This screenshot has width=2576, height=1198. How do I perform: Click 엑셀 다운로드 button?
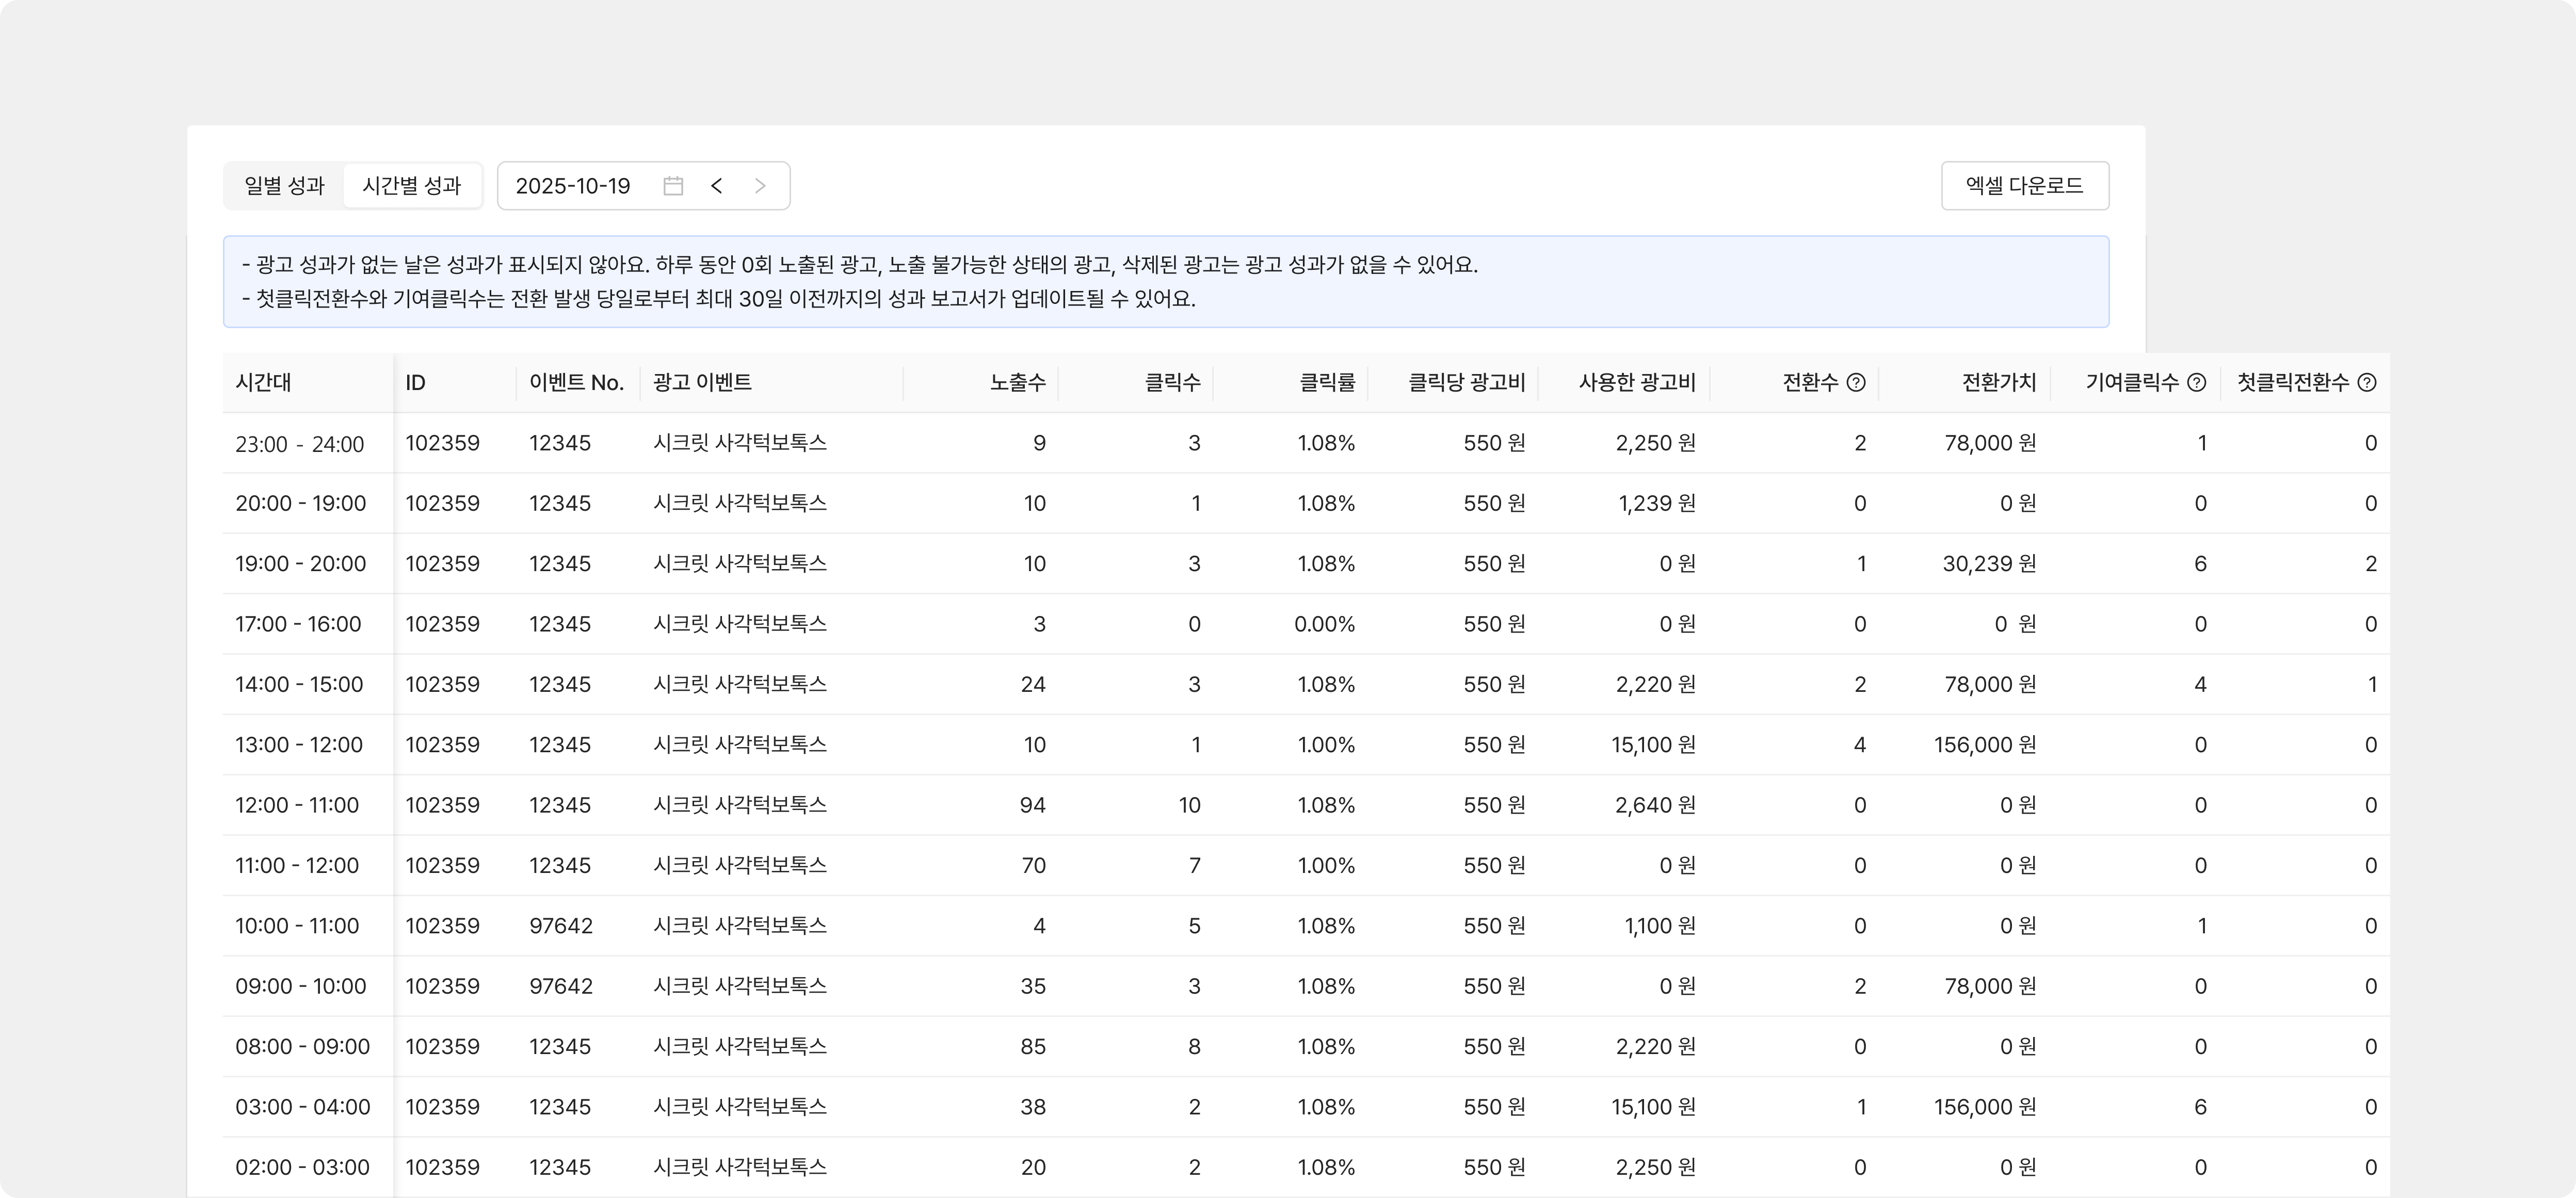2024,186
